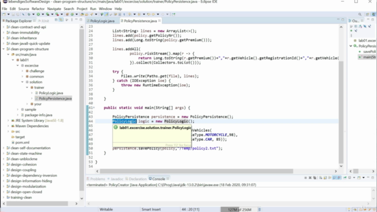Click Remove All Terminated Launches icon
This screenshot has width=377, height=212.
point(315,178)
